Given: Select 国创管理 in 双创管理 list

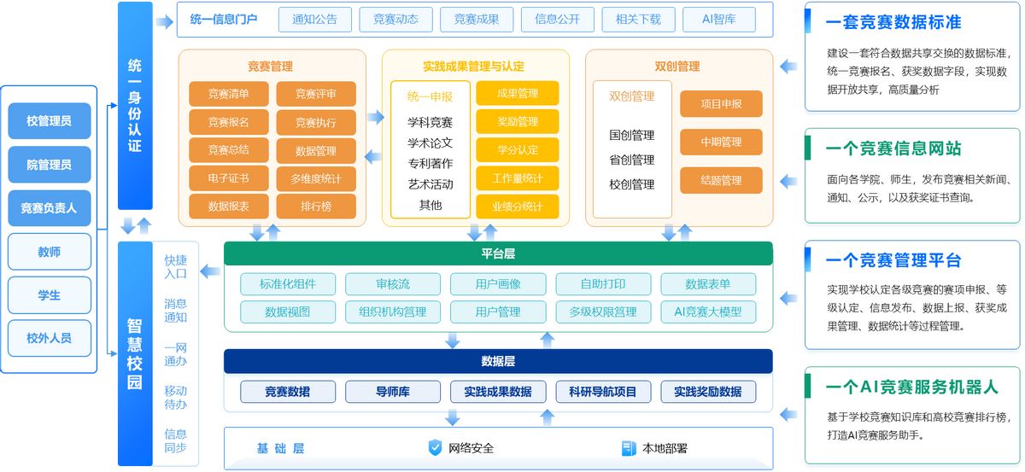Looking at the screenshot, I should coord(632,135).
